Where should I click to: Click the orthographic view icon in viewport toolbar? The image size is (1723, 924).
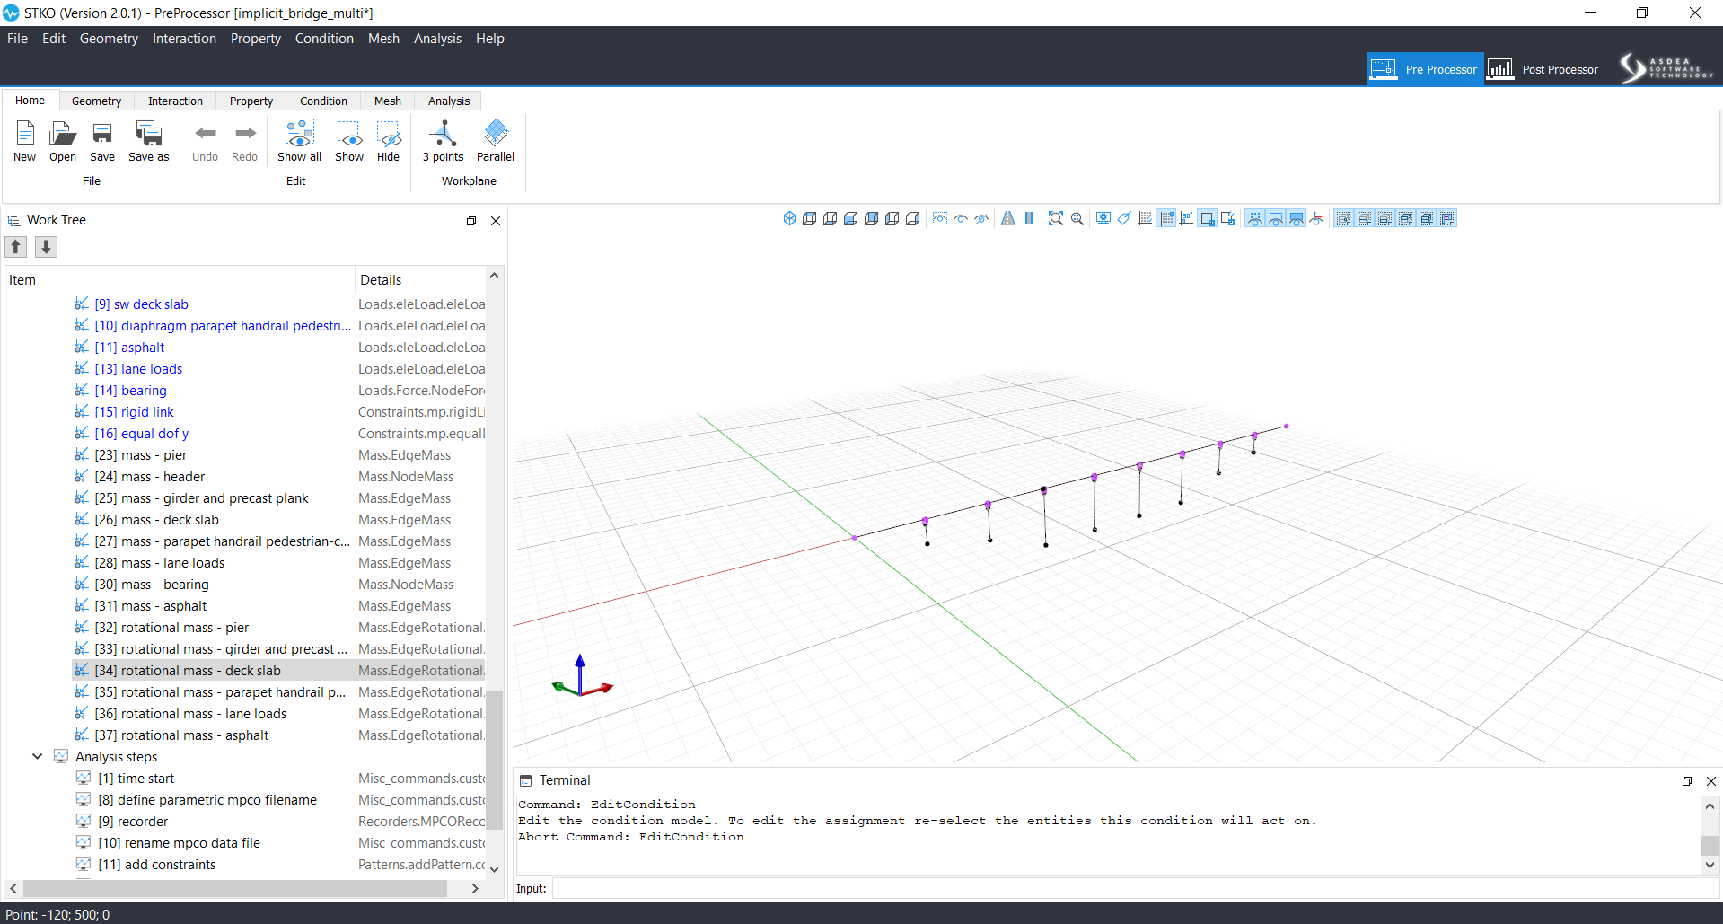[1029, 218]
